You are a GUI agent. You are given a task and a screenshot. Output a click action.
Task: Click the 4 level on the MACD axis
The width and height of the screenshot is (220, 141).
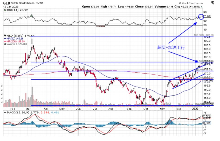click(x=205, y=113)
